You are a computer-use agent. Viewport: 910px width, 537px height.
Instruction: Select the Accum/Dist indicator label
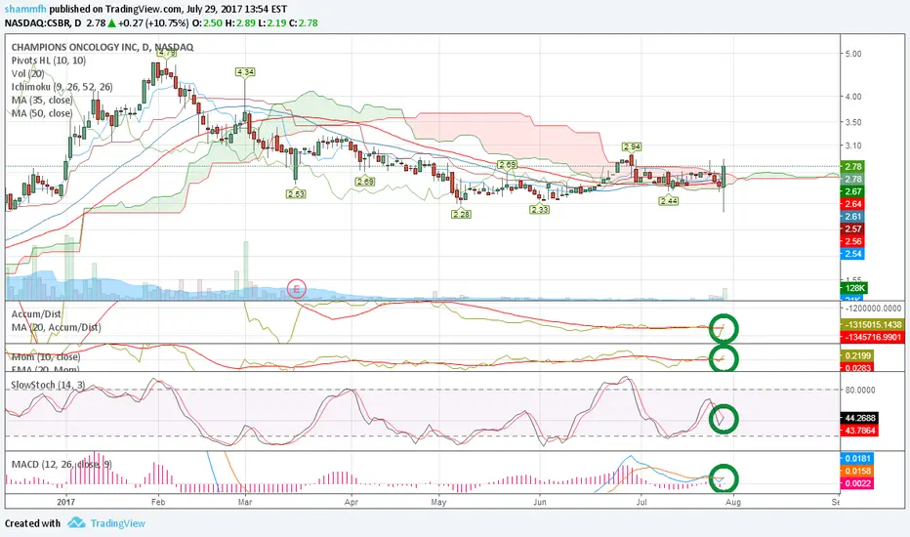(x=36, y=313)
